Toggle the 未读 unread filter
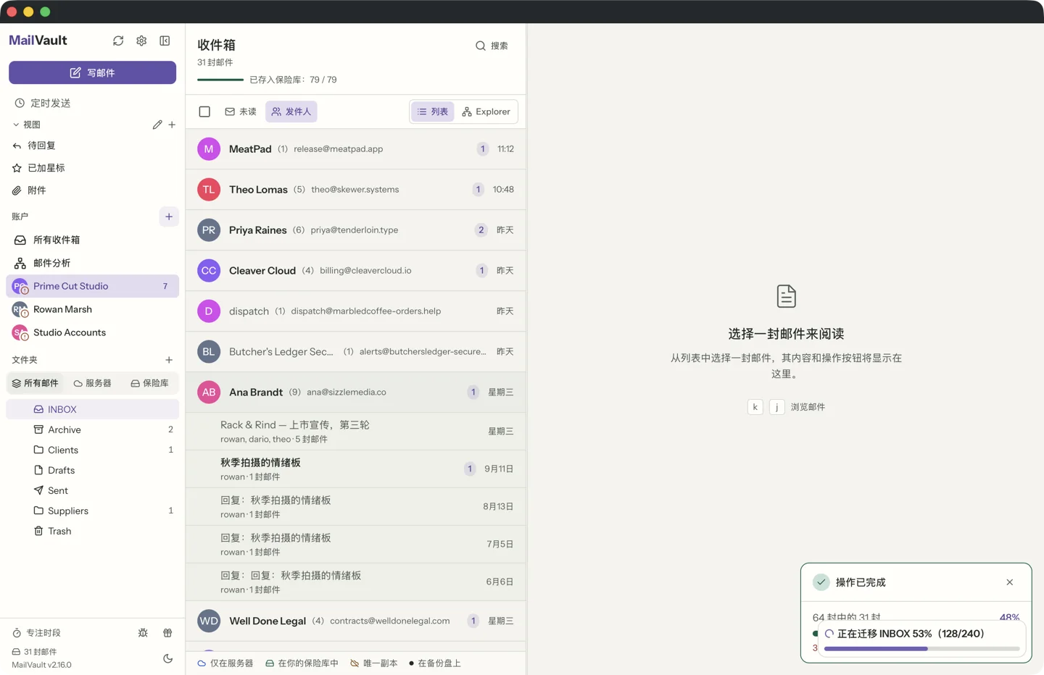 (241, 112)
